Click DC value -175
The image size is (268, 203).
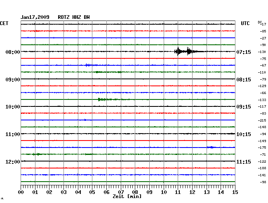point(262,148)
